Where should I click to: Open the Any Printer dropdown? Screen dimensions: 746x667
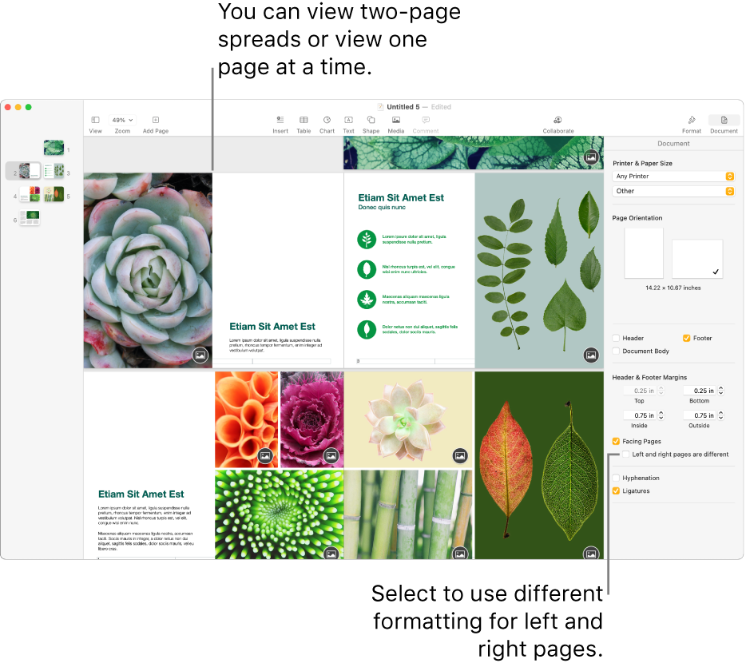[x=673, y=176]
